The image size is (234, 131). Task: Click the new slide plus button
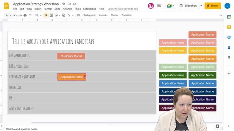point(7,15)
